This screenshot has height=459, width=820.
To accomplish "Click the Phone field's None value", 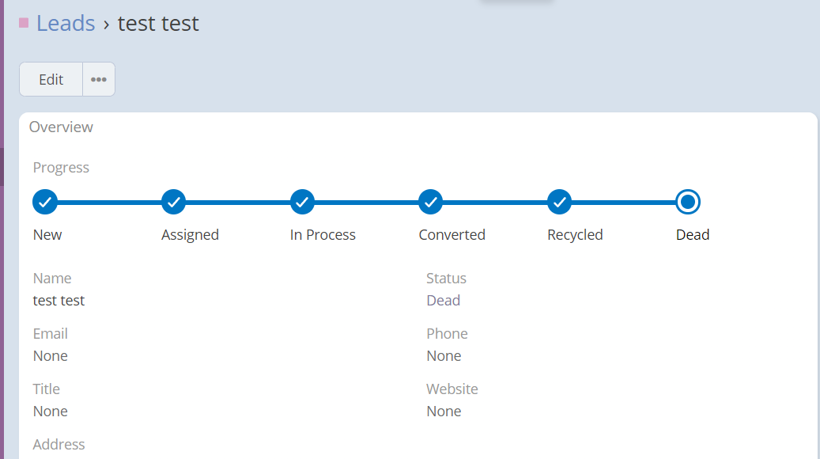I will click(x=444, y=356).
